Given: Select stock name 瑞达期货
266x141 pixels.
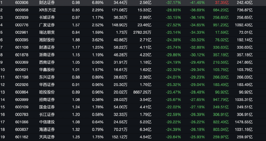Looking at the screenshot, I should pyautogui.click(x=47, y=32).
